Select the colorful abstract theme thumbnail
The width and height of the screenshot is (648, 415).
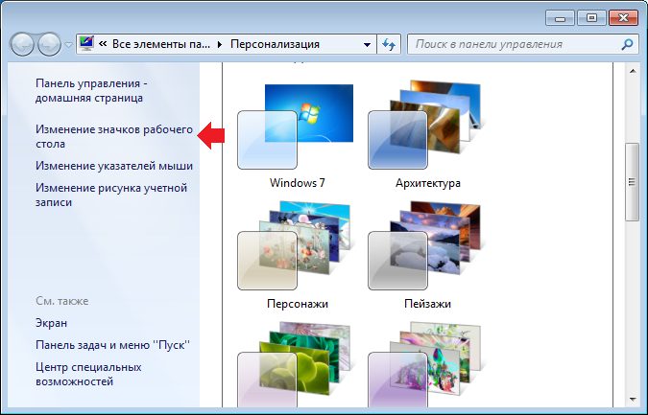[425, 365]
